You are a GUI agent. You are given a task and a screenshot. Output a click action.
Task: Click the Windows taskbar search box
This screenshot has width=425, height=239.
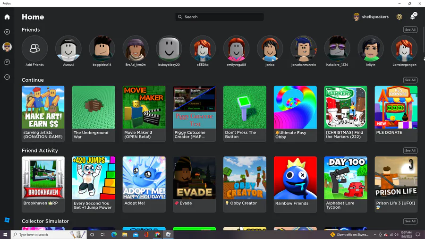(x=49, y=235)
